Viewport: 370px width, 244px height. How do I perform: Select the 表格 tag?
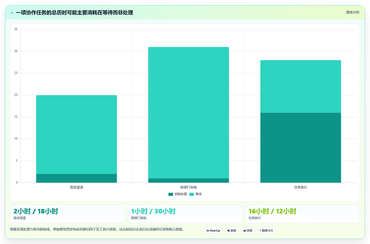[232, 231]
